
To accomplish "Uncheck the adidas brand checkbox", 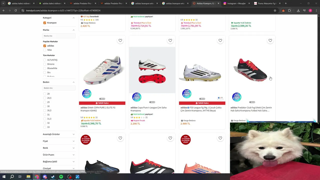I will [x=44, y=46].
